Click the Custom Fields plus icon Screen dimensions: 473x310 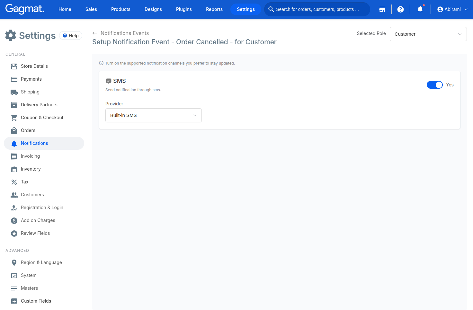[x=14, y=301]
